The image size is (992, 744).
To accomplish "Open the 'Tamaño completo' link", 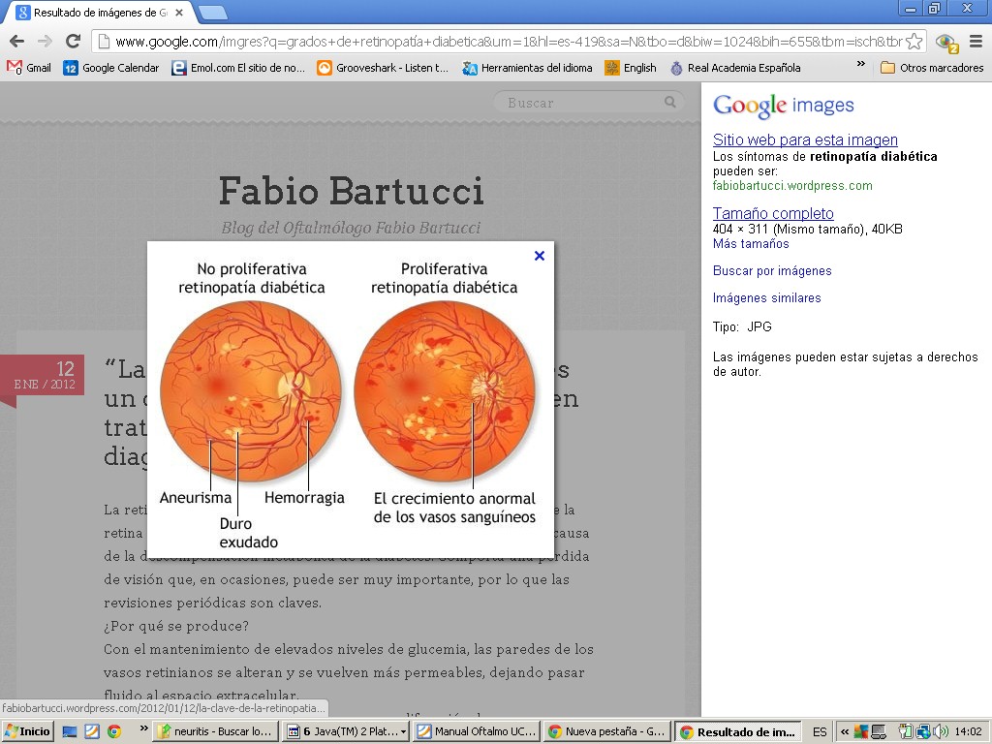I will coord(773,214).
